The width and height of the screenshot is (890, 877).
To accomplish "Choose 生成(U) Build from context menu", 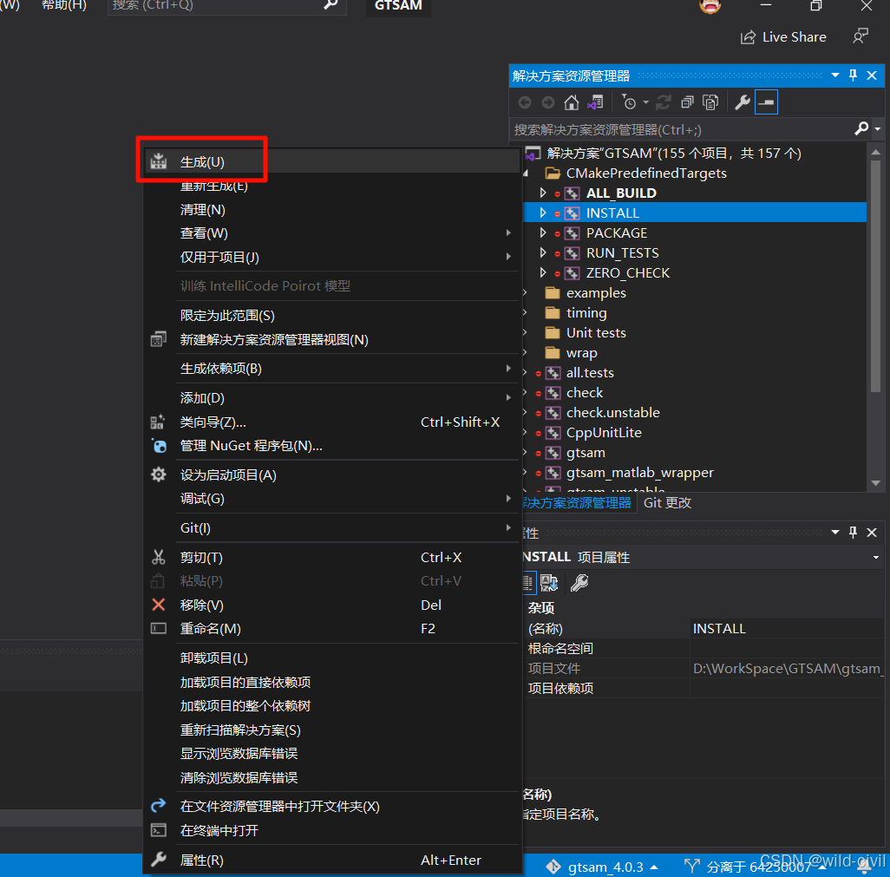I will [x=331, y=161].
